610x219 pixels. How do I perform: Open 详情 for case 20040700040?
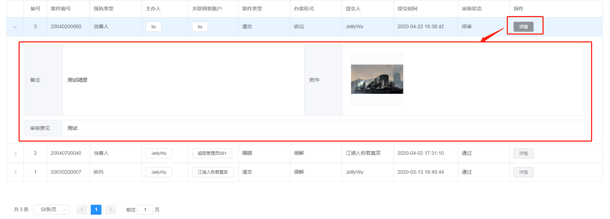pos(523,153)
